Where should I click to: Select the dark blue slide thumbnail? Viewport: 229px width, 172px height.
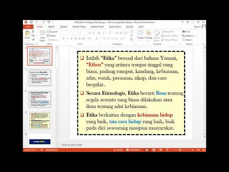pos(40,141)
